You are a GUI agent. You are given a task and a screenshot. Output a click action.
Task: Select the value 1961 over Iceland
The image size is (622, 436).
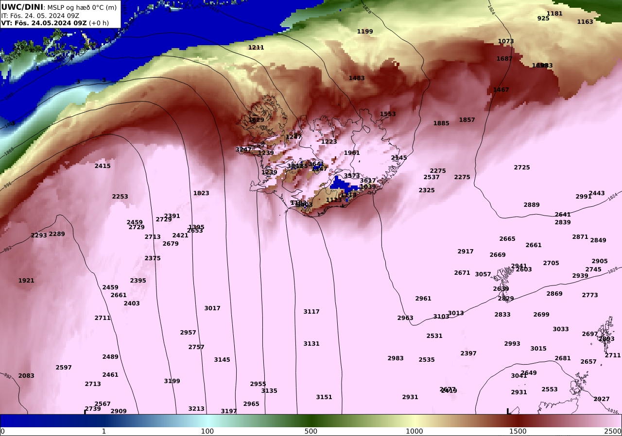(352, 153)
